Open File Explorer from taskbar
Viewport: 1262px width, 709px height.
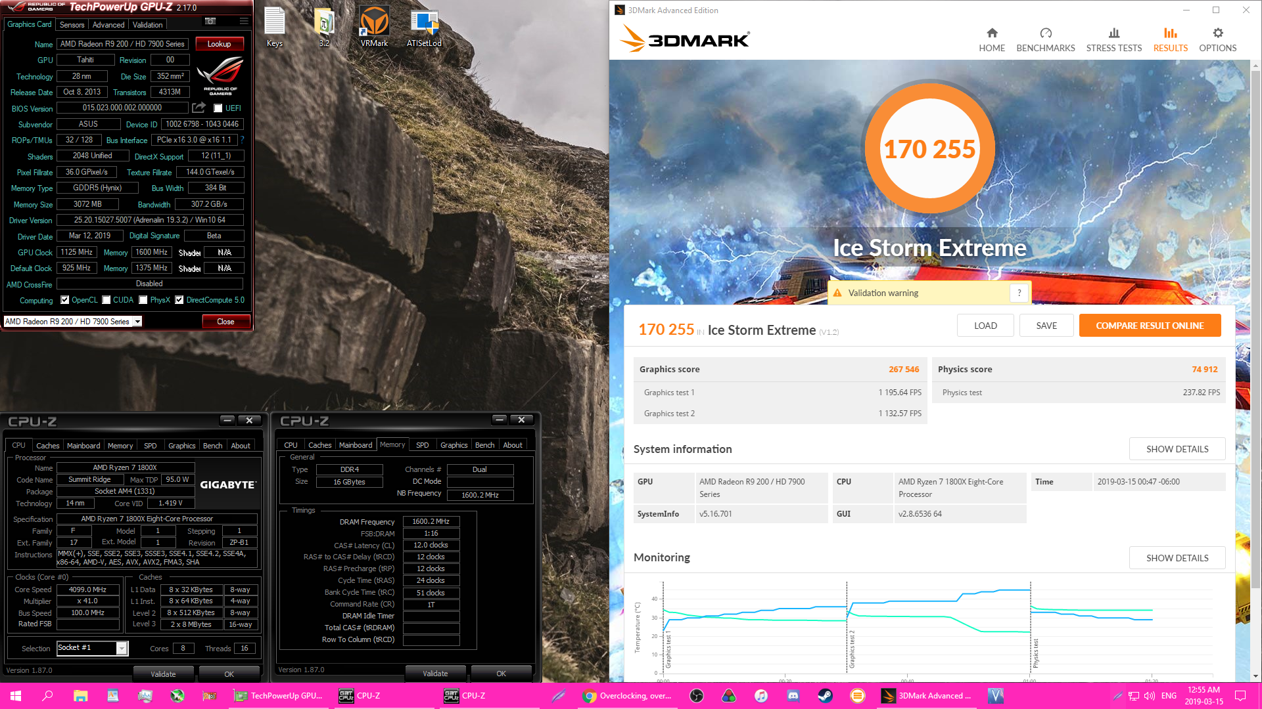[x=80, y=696]
